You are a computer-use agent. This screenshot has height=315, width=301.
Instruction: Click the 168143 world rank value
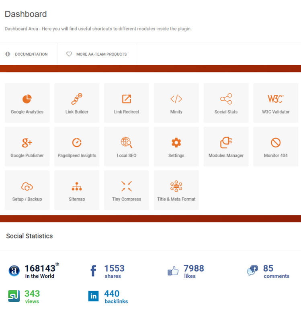click(x=40, y=268)
